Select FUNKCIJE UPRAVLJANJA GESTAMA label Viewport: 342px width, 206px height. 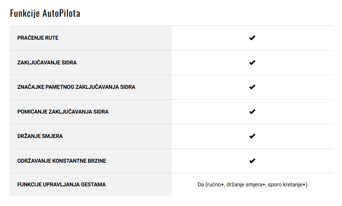coord(61,185)
